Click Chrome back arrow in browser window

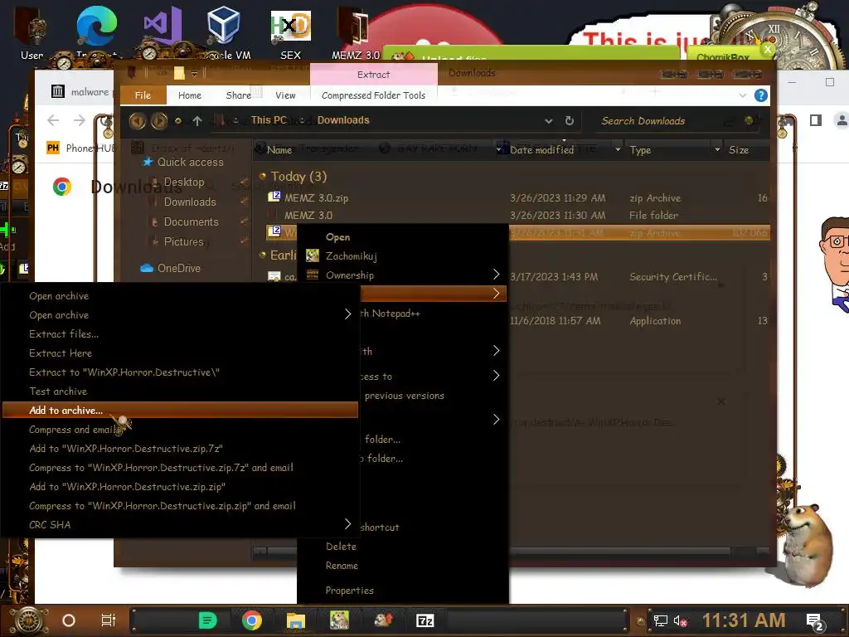coord(53,120)
